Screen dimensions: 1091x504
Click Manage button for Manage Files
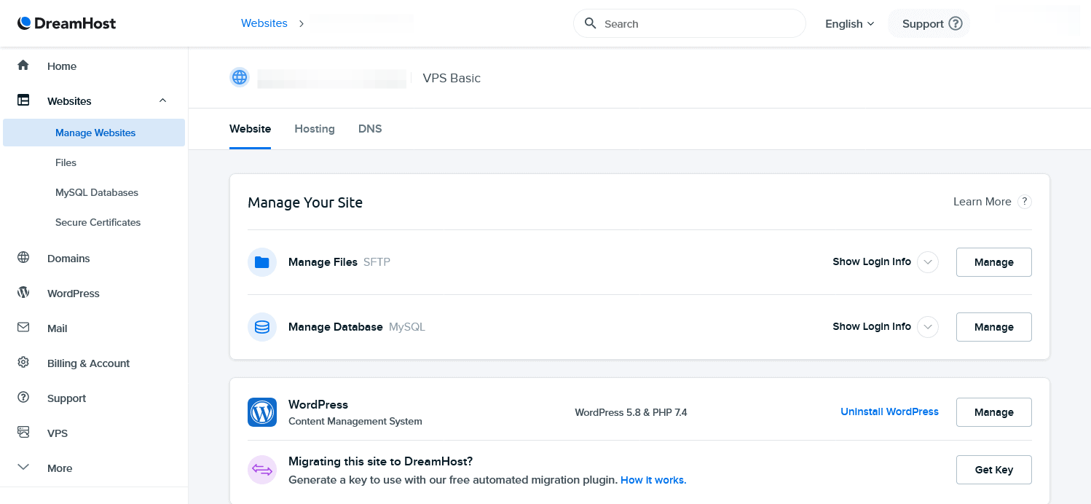(x=993, y=262)
